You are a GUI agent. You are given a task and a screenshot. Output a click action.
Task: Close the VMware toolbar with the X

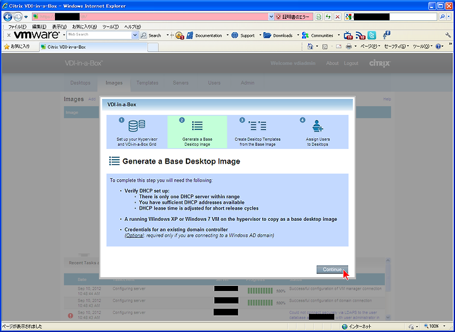coord(9,35)
